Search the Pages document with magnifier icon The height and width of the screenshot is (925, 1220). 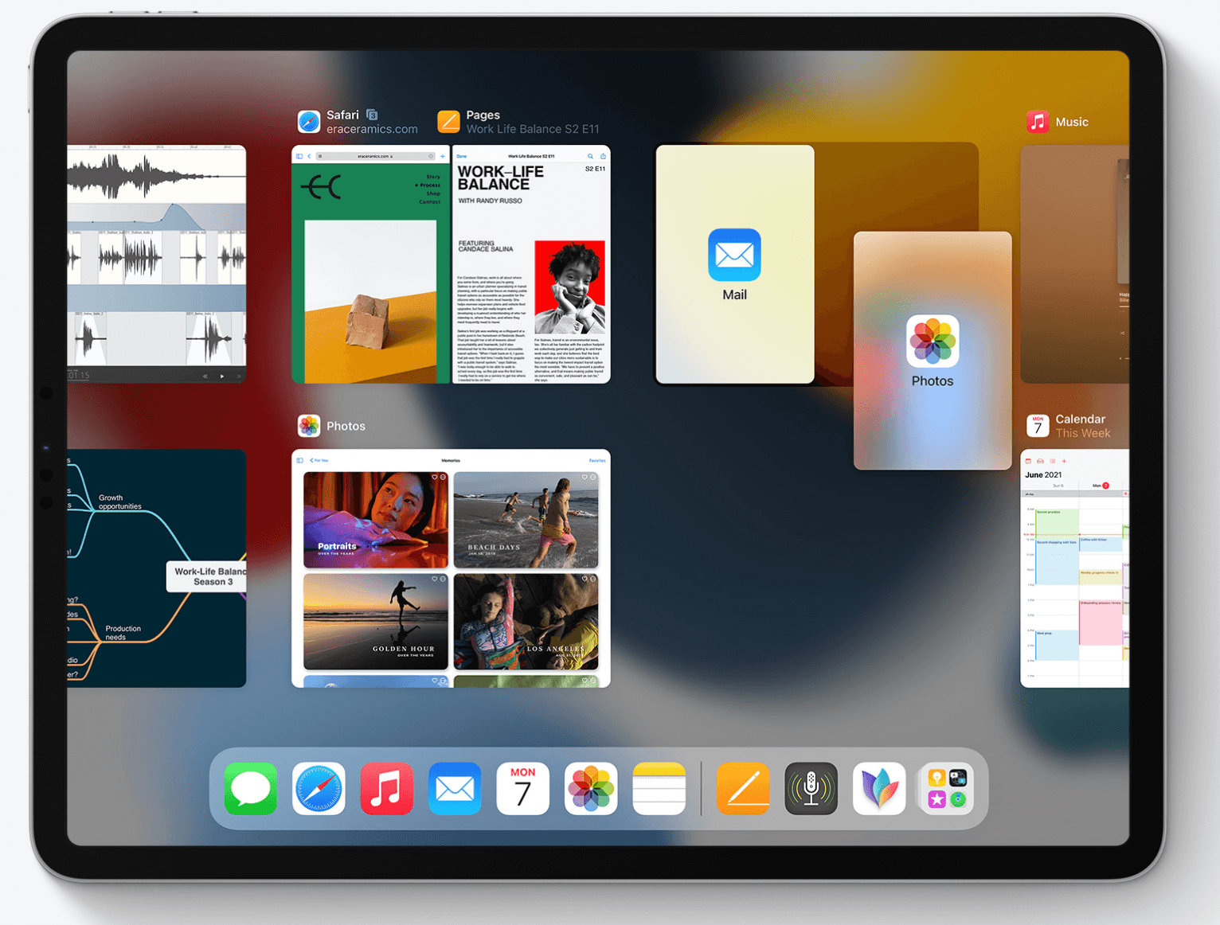click(x=590, y=156)
